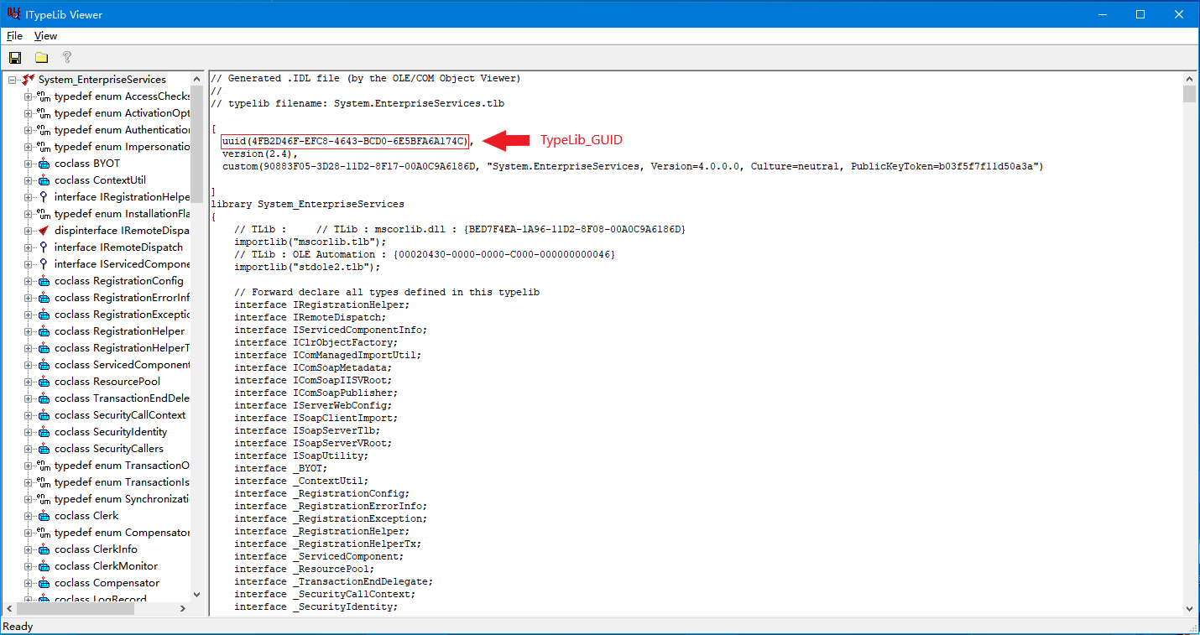Click the coclass icon beside RegistrationErrorInfo
This screenshot has width=1200, height=635.
pyautogui.click(x=44, y=298)
